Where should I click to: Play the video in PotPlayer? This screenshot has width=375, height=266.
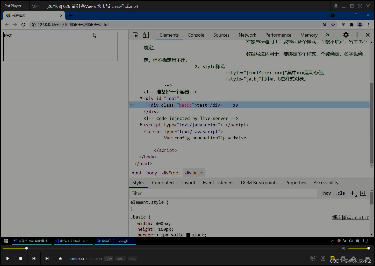[8, 258]
